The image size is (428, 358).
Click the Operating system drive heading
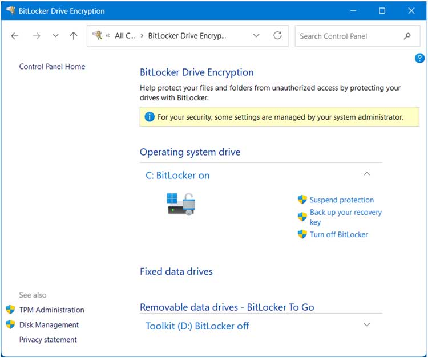click(190, 152)
